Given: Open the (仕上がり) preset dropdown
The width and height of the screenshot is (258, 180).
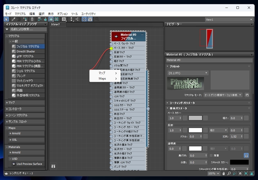Looking at the screenshot, I should [188, 73].
